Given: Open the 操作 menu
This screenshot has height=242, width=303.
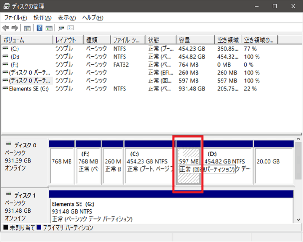Looking at the screenshot, I should click(x=42, y=17).
